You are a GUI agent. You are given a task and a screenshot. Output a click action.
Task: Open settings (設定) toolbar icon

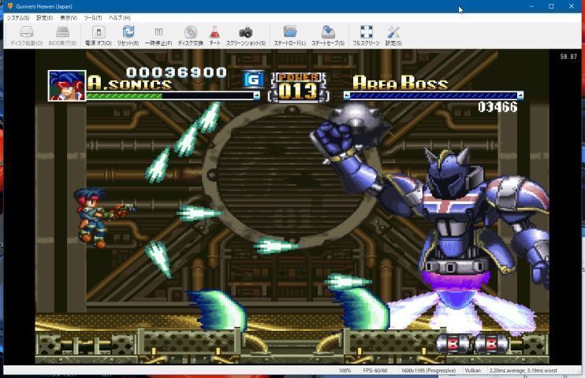pyautogui.click(x=393, y=36)
